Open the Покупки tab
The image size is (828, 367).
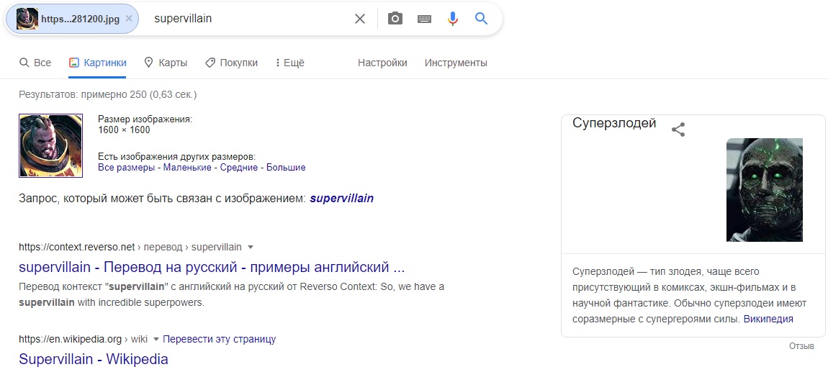tap(231, 63)
